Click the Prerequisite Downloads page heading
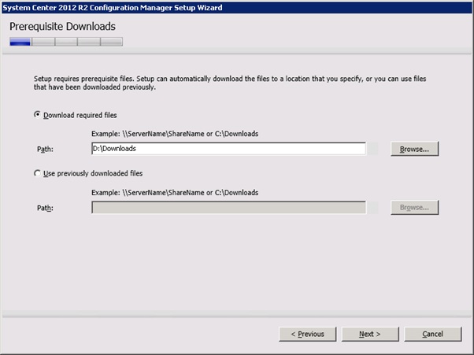Viewport: 474px width, 355px height. click(63, 27)
